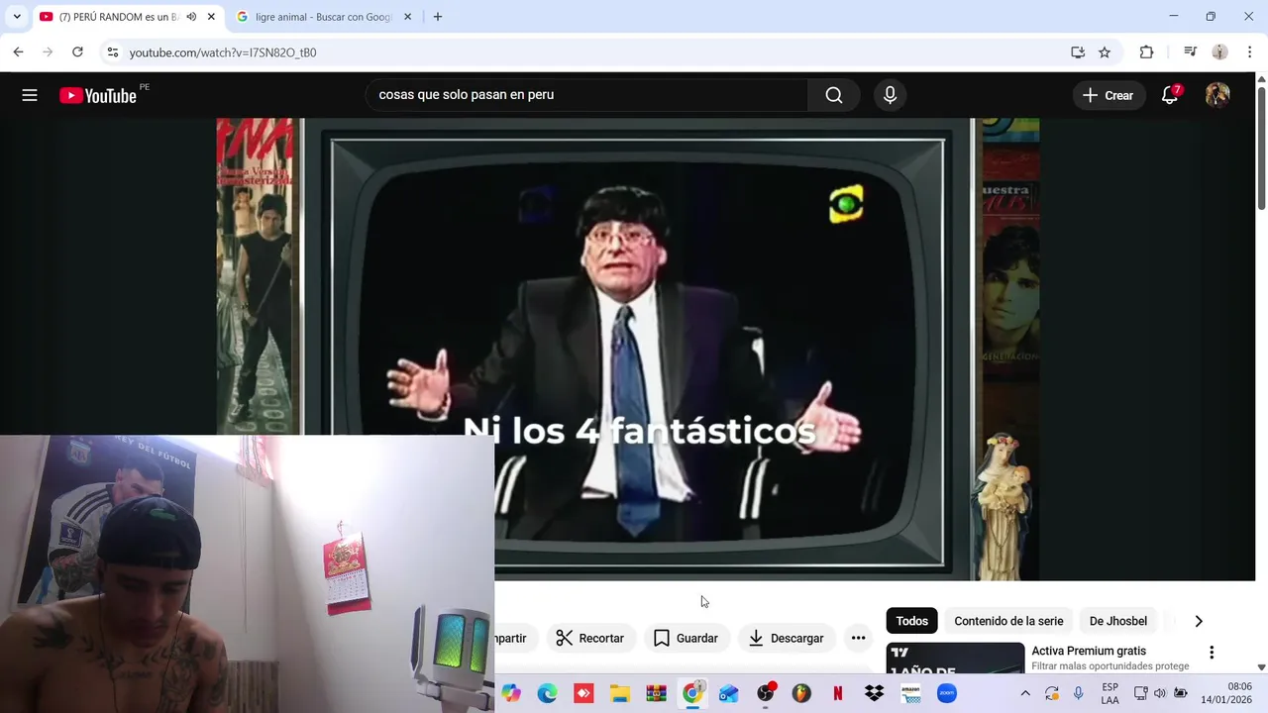Open the YouTube account avatar menu

pos(1217,95)
